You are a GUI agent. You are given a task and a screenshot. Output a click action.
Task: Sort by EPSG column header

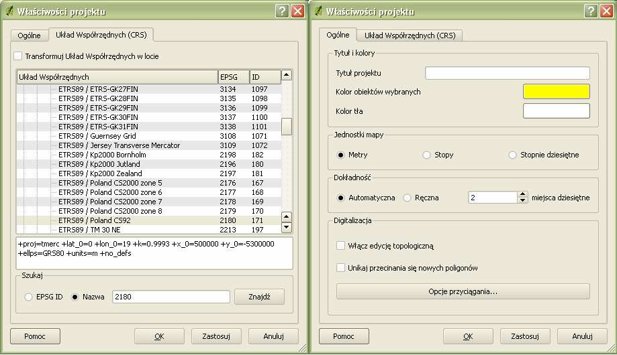pos(234,77)
